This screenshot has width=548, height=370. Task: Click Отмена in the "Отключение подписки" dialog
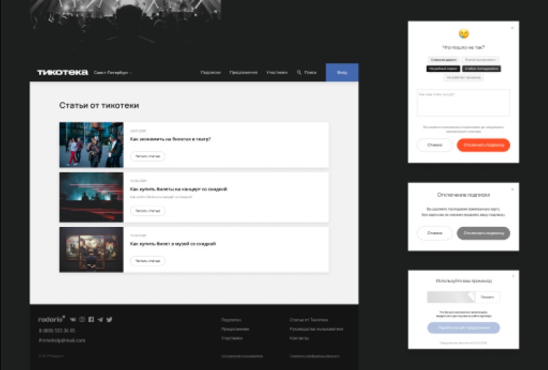(x=435, y=233)
